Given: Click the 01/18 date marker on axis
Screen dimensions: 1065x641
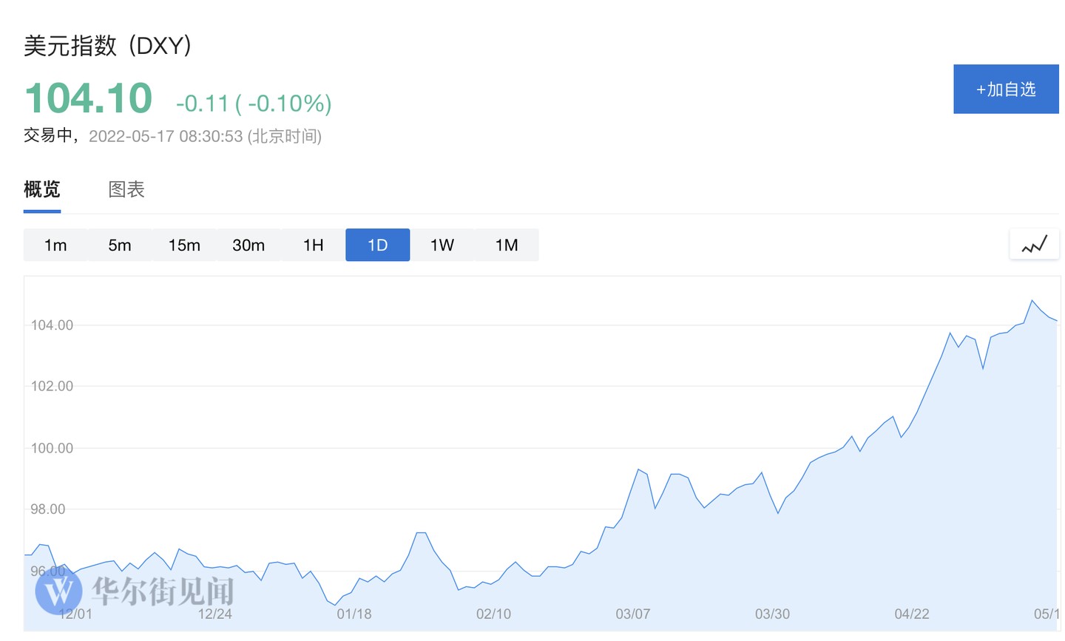Looking at the screenshot, I should pos(354,614).
